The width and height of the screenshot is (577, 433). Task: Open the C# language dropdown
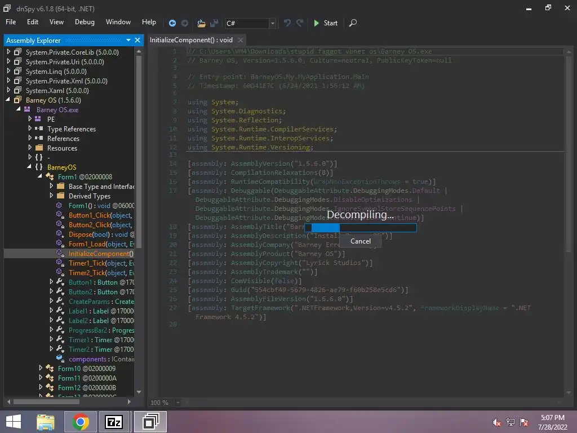click(272, 23)
